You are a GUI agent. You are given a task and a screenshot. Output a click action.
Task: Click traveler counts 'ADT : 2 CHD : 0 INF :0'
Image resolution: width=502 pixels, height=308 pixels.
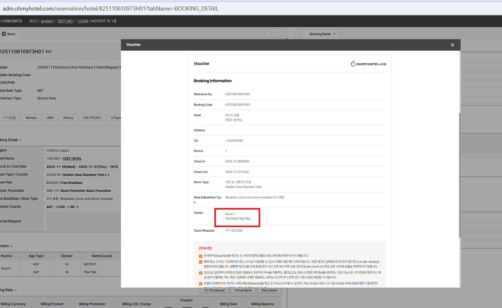[62, 207]
